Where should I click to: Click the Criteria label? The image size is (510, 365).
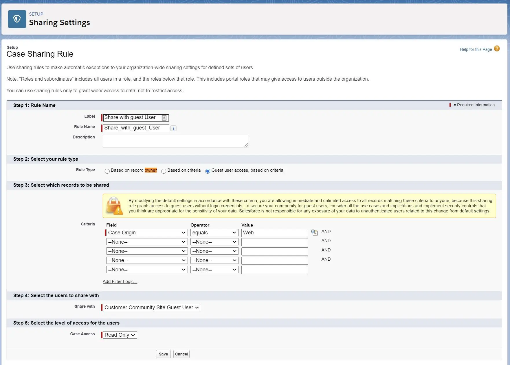88,224
